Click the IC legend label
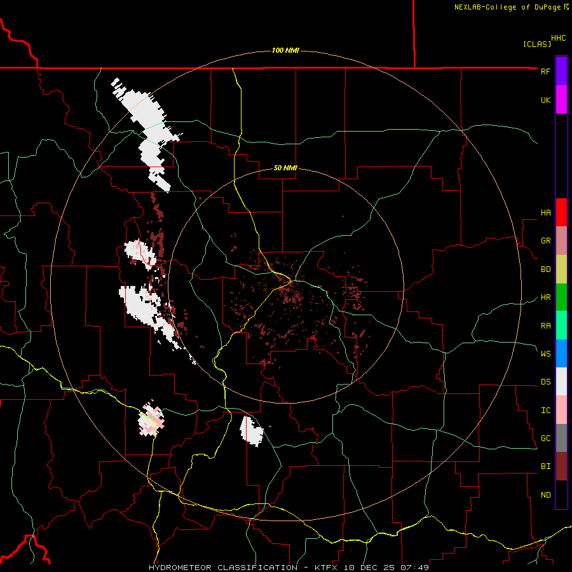The height and width of the screenshot is (572, 572). pos(545,411)
